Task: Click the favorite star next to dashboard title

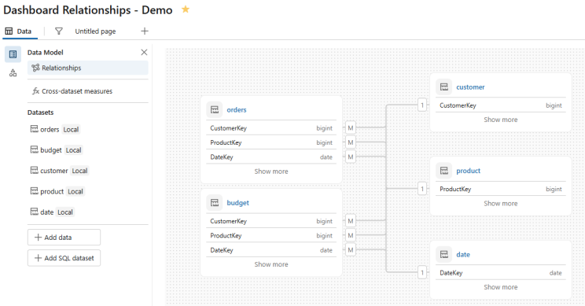Action: tap(186, 9)
